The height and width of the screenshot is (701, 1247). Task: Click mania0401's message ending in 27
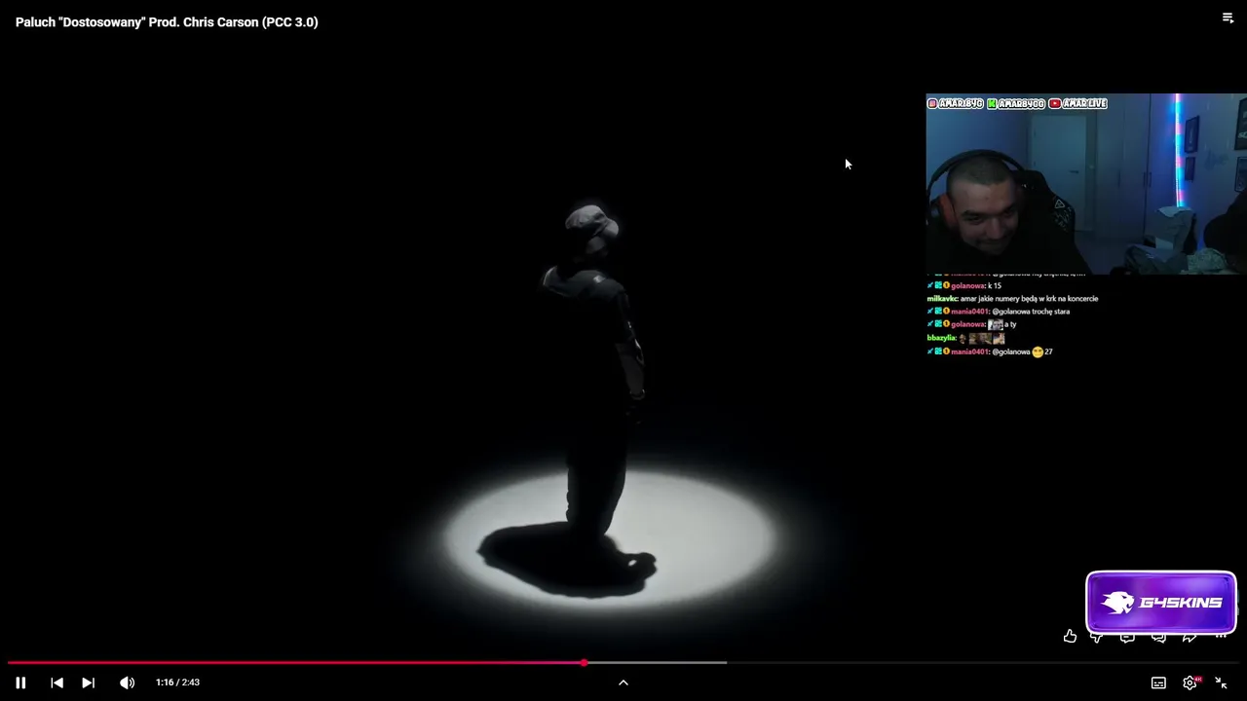pyautogui.click(x=990, y=351)
